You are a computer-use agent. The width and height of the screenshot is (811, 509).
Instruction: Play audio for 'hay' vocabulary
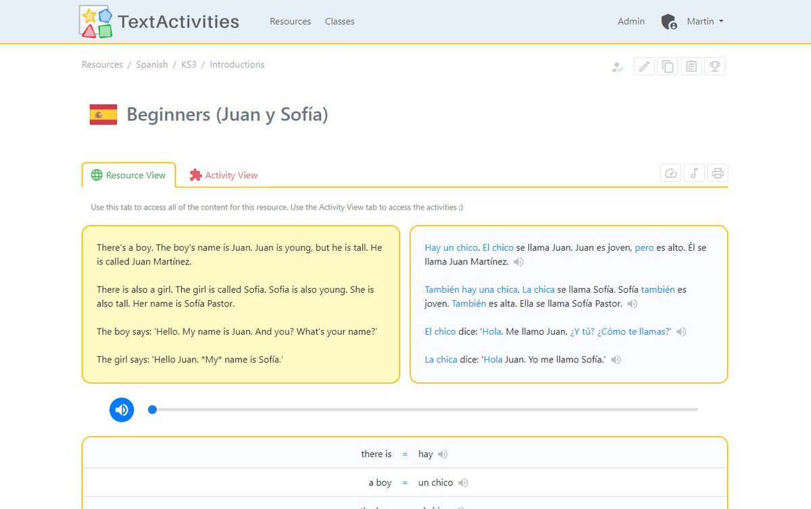tap(443, 454)
